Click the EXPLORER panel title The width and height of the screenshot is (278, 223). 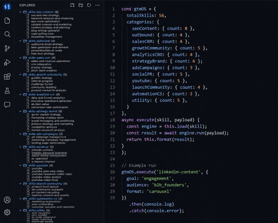27,5
